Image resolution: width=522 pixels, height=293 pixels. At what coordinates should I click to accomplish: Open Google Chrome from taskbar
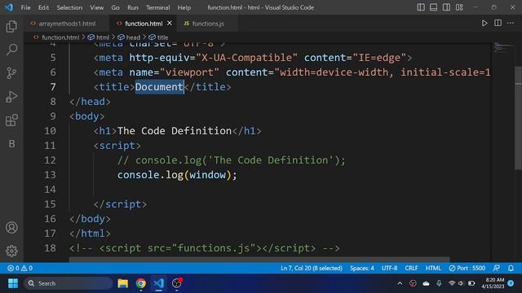141,283
